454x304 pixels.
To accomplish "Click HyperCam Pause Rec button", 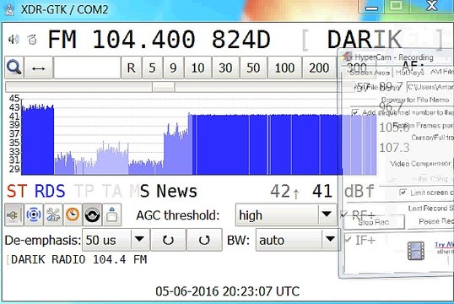I will [435, 221].
